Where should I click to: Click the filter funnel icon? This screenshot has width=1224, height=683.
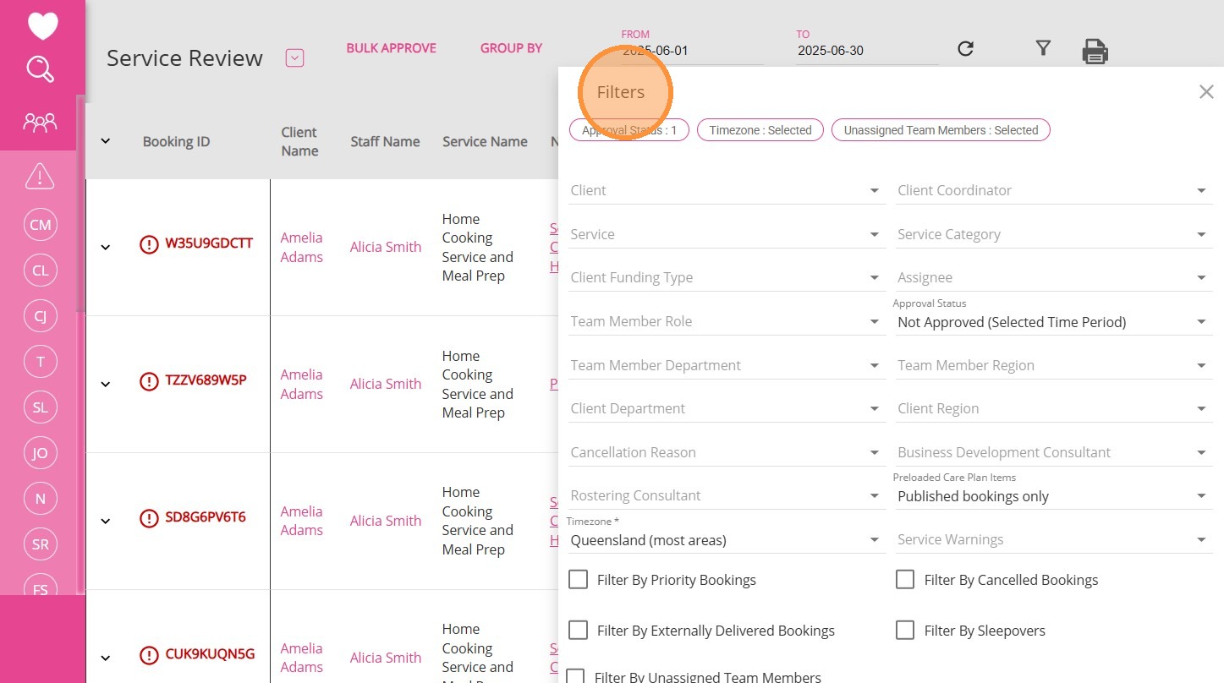click(1043, 48)
